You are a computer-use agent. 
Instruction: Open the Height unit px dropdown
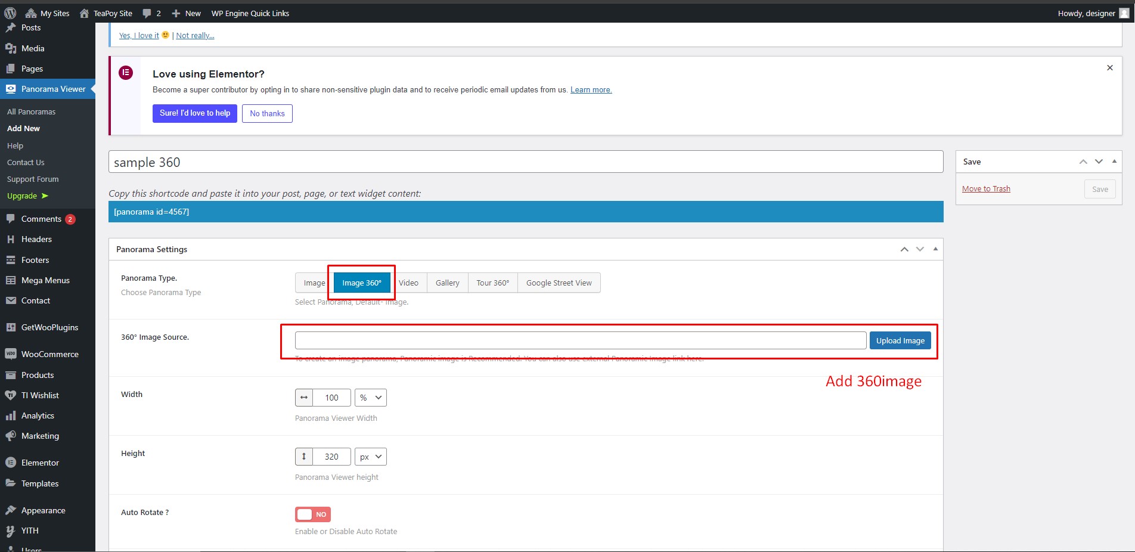371,457
